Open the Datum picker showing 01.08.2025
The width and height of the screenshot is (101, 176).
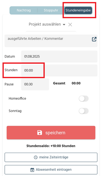[x=59, y=56]
